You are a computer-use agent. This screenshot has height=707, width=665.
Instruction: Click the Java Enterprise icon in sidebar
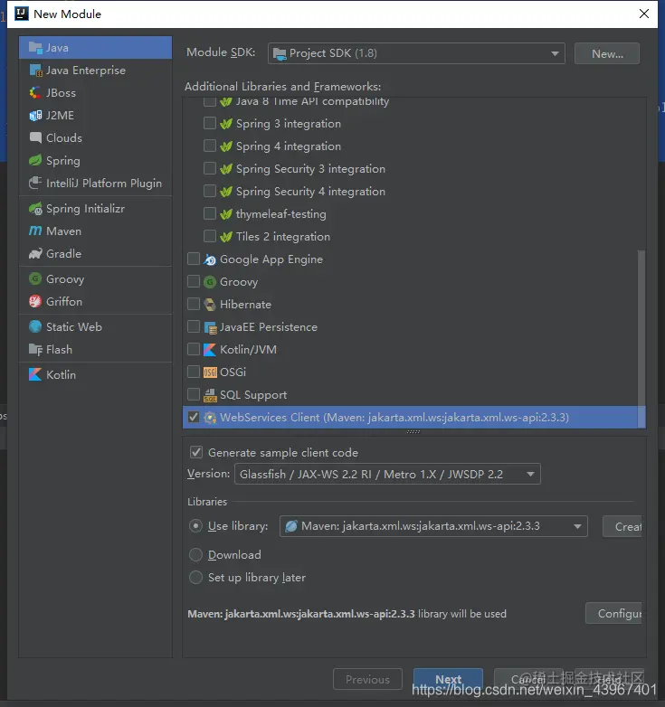(35, 71)
